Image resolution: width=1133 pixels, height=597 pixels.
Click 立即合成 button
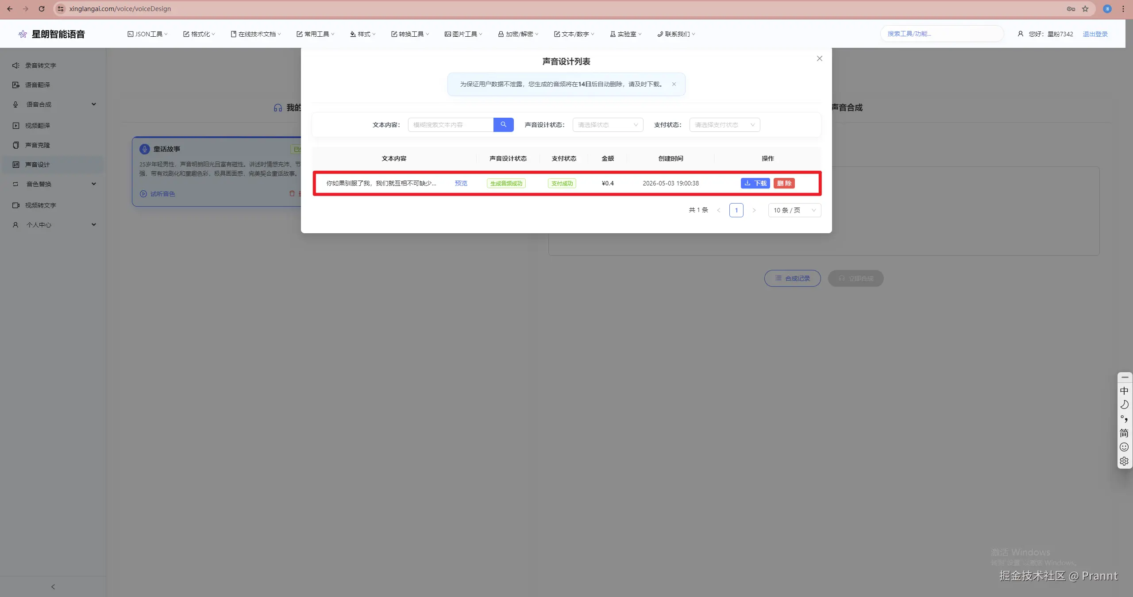[856, 278]
